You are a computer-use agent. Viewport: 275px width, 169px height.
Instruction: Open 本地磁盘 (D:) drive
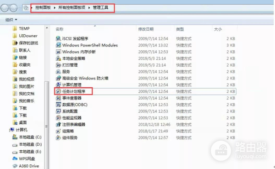pyautogui.click(x=27, y=144)
